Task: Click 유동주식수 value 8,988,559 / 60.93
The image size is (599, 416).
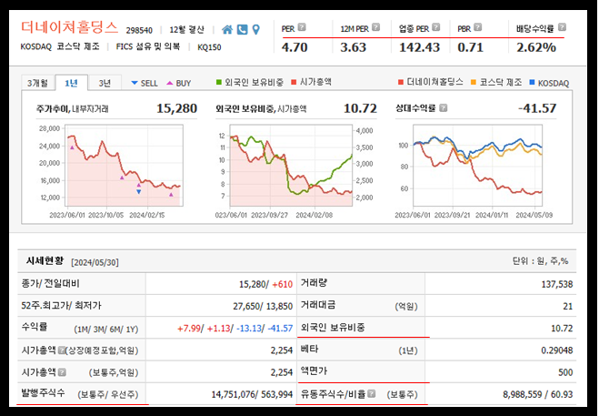Action: pos(538,394)
